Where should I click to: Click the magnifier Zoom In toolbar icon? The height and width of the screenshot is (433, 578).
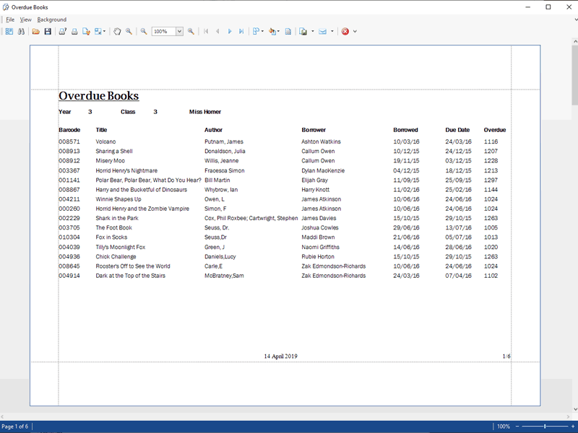(x=191, y=32)
